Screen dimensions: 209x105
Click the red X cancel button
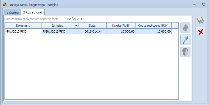pyautogui.click(x=200, y=32)
